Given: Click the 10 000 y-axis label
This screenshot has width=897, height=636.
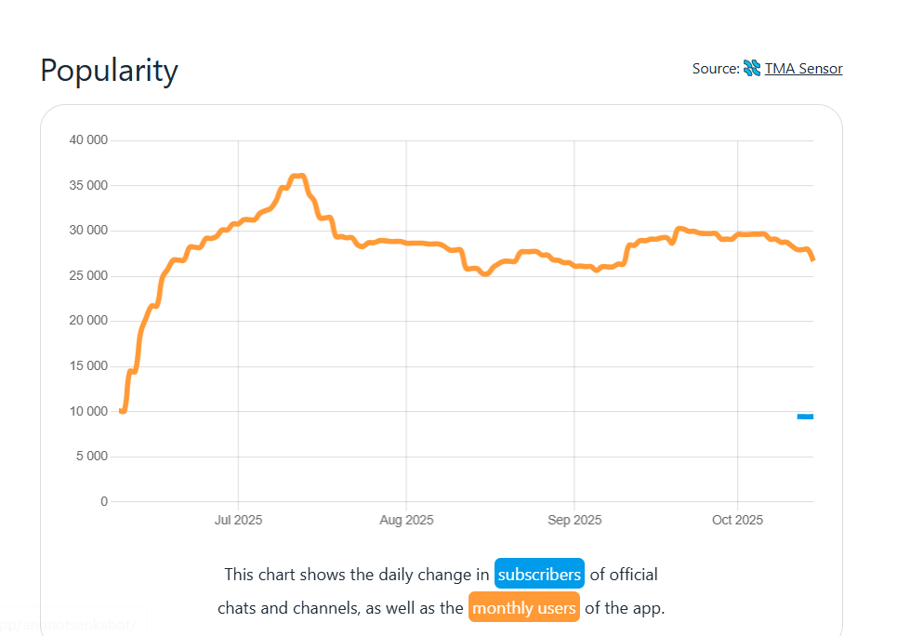Looking at the screenshot, I should [88, 411].
